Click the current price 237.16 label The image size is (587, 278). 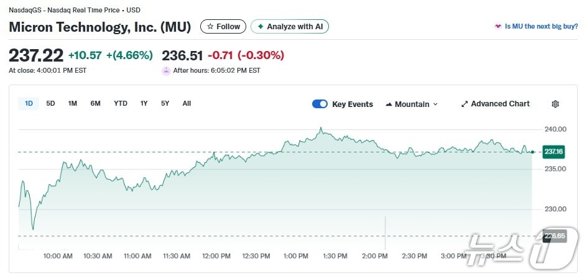point(553,151)
